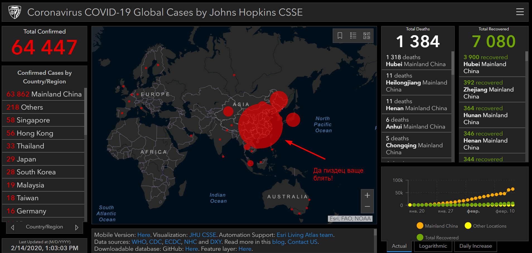
Task: Select 346 recovered Henan entry
Action: click(492, 141)
